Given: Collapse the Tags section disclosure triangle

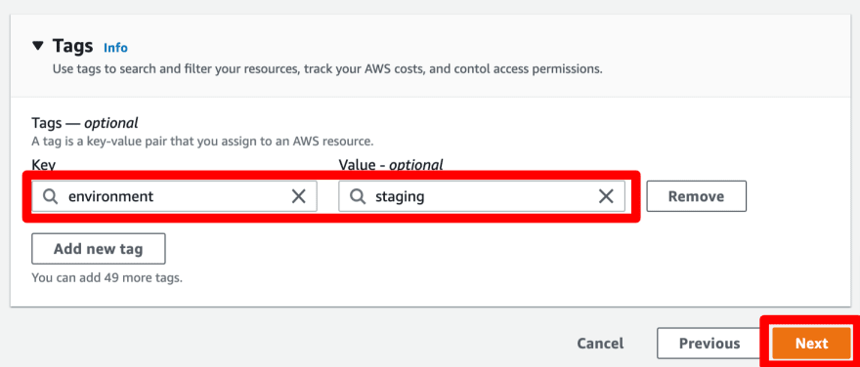Looking at the screenshot, I should click(x=37, y=46).
